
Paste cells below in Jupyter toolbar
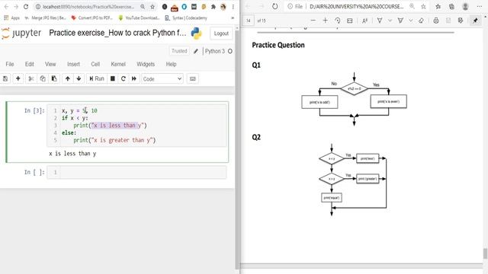click(x=54, y=78)
